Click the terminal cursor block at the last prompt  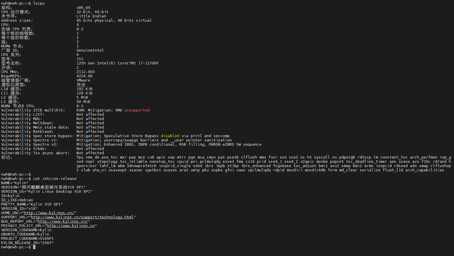tap(34, 247)
